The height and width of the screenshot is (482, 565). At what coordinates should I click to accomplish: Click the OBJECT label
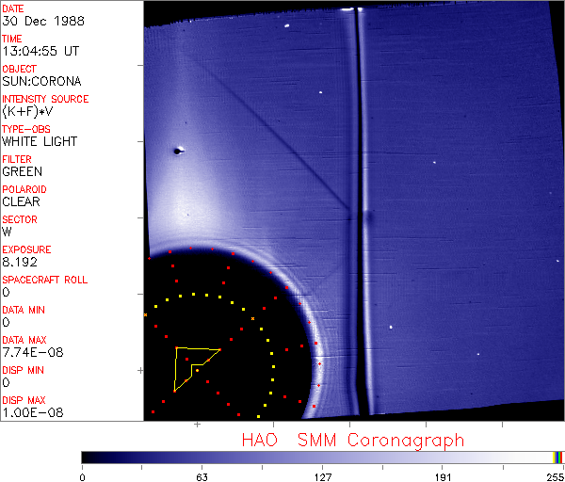20,69
